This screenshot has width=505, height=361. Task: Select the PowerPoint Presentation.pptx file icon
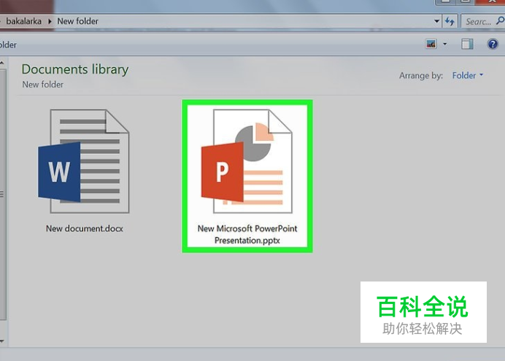pyautogui.click(x=247, y=161)
